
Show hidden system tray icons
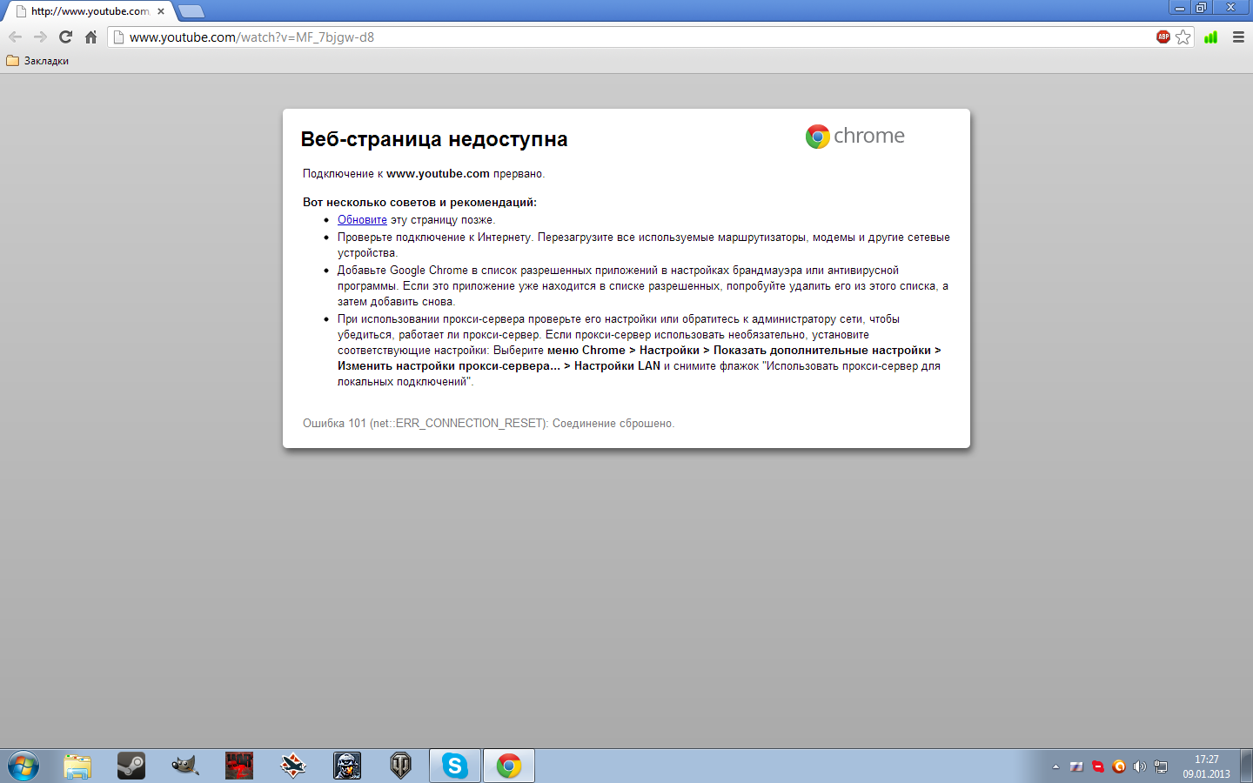click(x=1055, y=766)
